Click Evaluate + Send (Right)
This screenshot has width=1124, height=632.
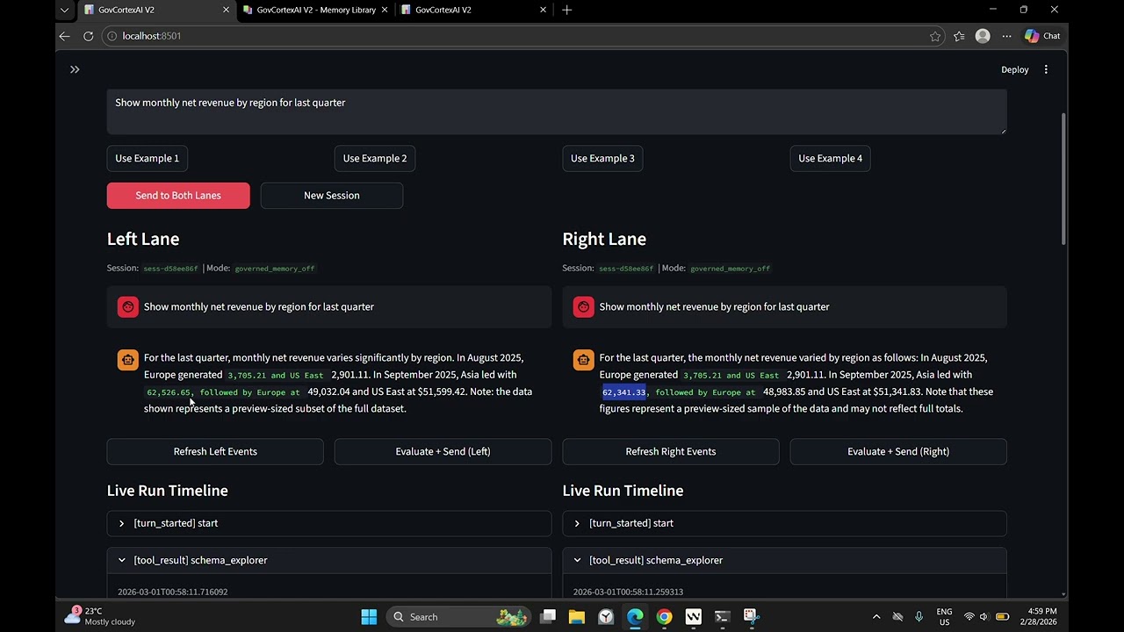point(898,451)
